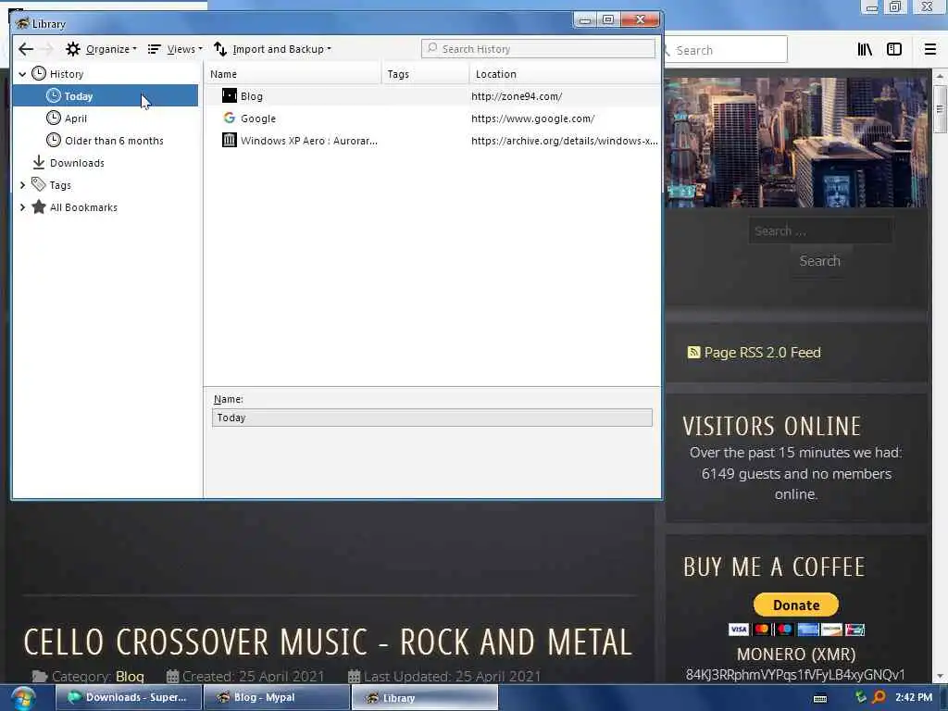
Task: Collapse the History tree node
Action: (x=22, y=74)
